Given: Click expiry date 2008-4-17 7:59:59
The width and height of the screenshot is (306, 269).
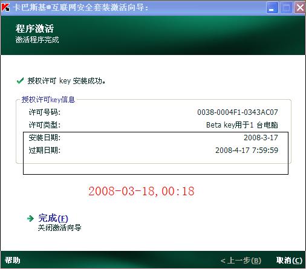Looking at the screenshot, I should click(x=247, y=151).
